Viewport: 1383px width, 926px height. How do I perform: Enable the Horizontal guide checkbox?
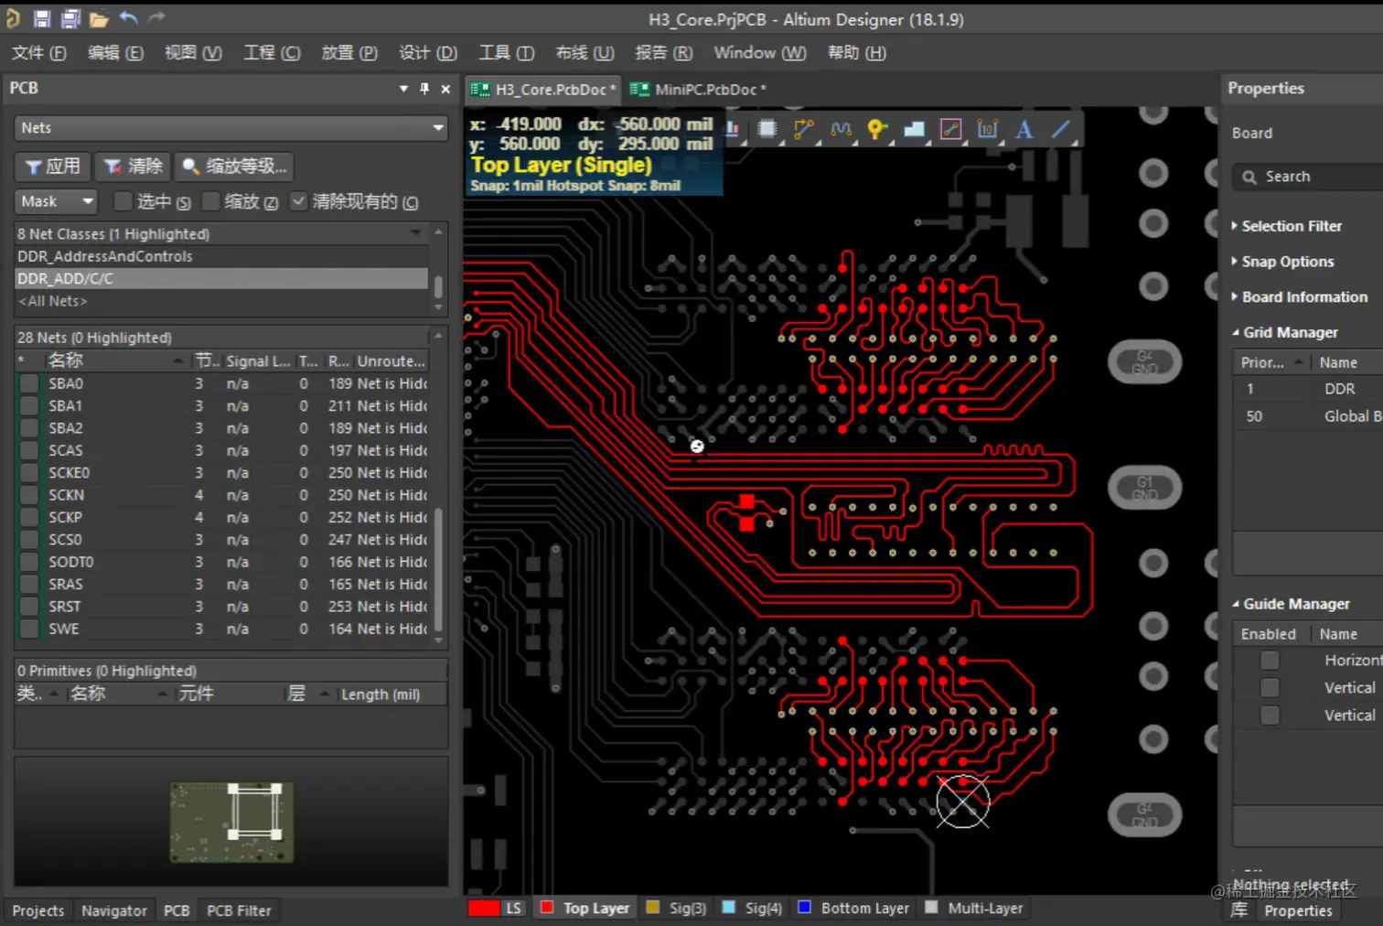[1270, 660]
